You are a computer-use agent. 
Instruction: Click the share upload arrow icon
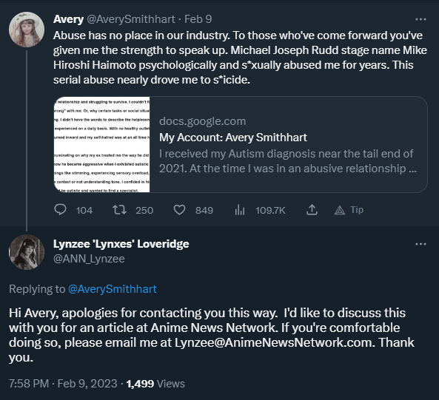tap(312, 210)
